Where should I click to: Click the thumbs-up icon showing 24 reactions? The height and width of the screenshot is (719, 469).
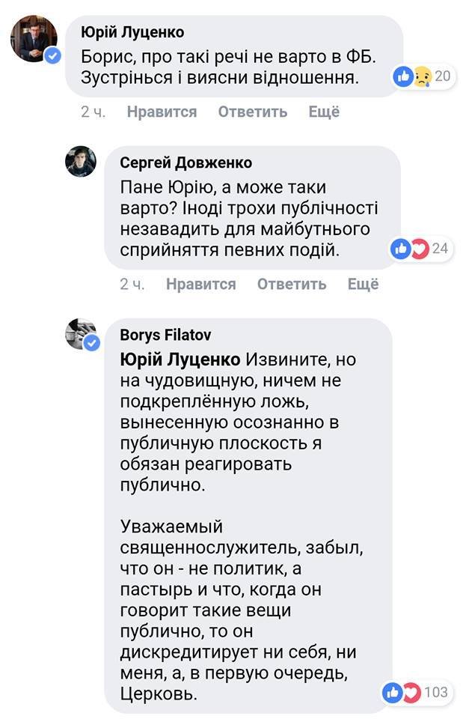(401, 249)
